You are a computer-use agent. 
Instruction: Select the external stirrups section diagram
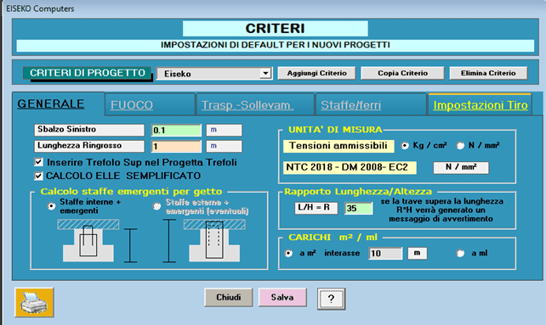pos(214,241)
